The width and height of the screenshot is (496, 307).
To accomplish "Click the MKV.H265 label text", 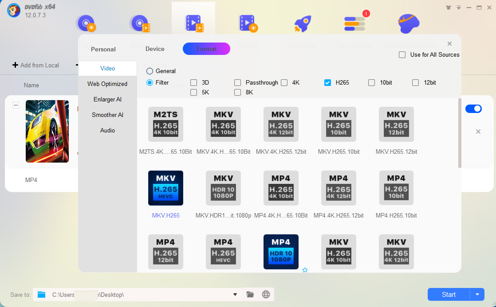I will click(x=166, y=215).
